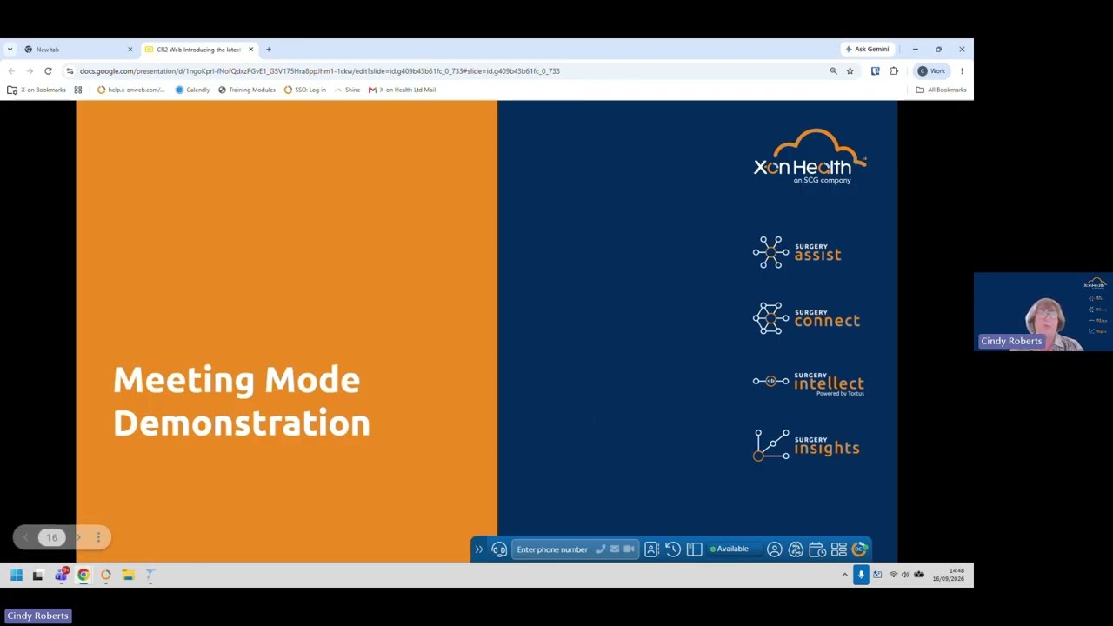Go to previous slide arrow
Screen dimensions: 1113x626
(x=26, y=537)
